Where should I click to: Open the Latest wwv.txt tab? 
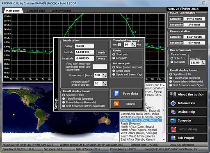(x=61, y=11)
